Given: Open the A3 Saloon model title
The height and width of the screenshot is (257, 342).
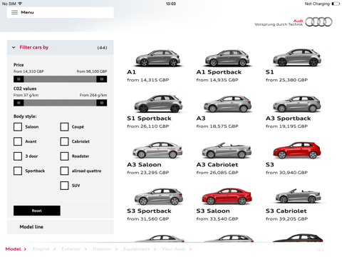Looking at the screenshot, I should tap(144, 165).
